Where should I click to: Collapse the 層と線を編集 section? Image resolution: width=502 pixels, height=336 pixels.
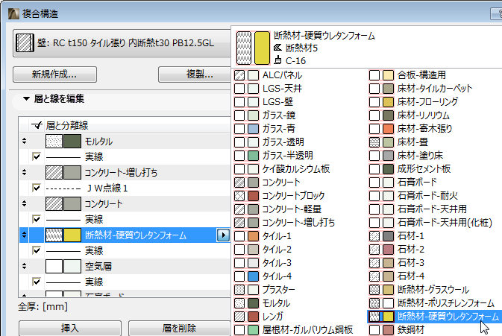27,99
